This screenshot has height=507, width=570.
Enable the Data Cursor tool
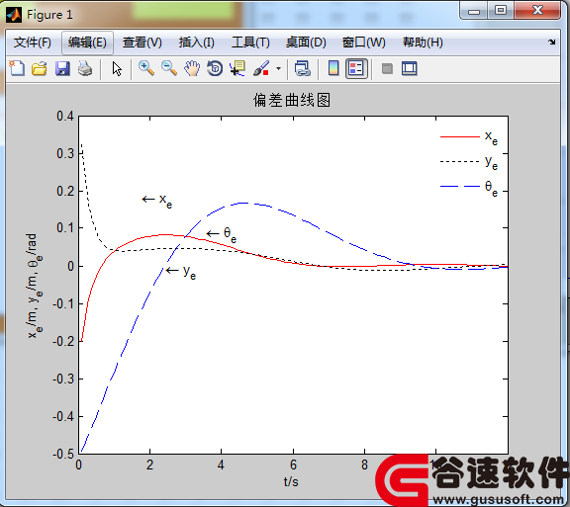[x=237, y=68]
